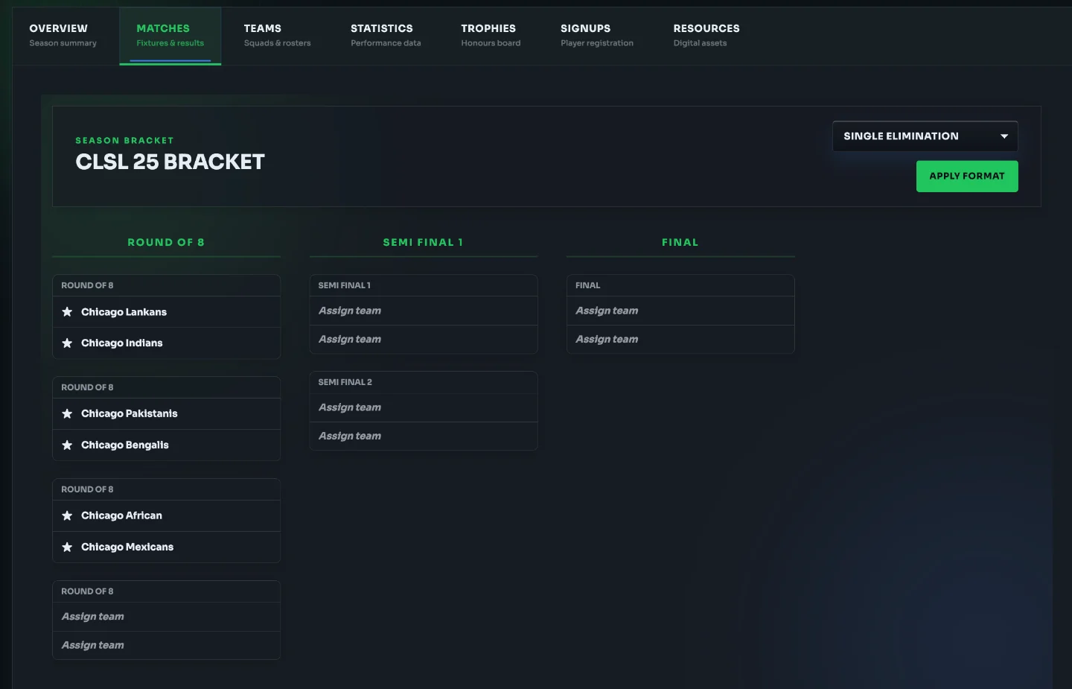Select Chicago Pakistanis team name
The image size is (1072, 689).
point(129,414)
